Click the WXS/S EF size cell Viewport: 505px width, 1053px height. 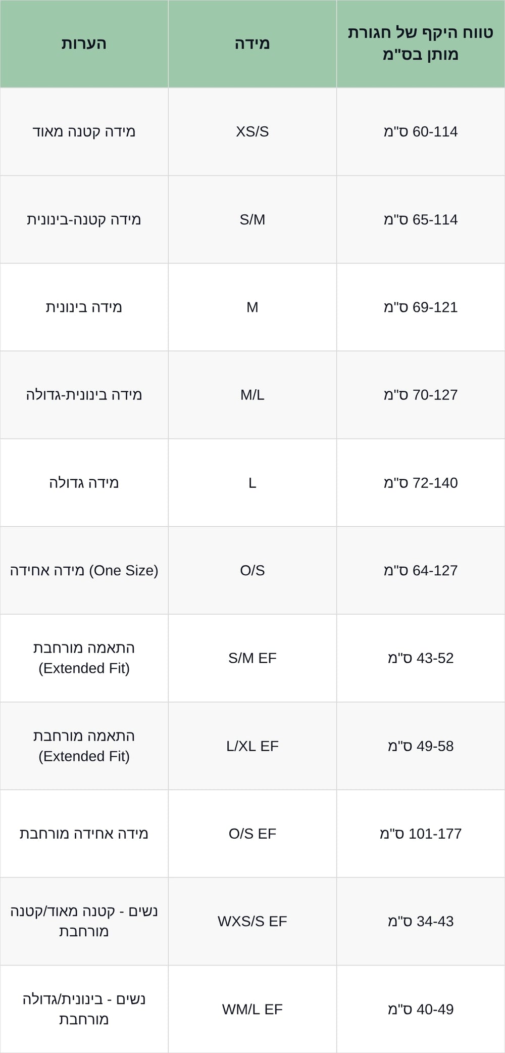252,921
